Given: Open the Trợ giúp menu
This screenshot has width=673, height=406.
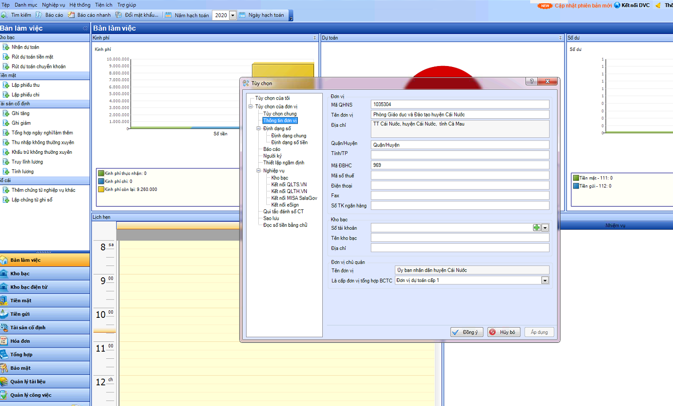Looking at the screenshot, I should (127, 5).
